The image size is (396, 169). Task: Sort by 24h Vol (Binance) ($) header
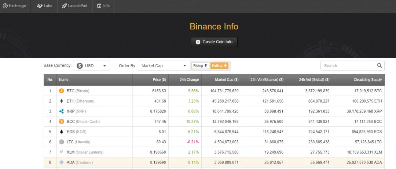click(263, 80)
